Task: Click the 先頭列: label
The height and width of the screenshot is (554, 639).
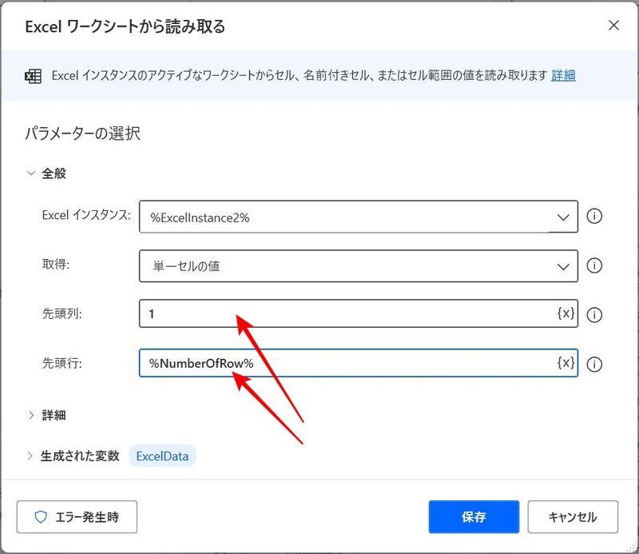Action: pyautogui.click(x=62, y=313)
